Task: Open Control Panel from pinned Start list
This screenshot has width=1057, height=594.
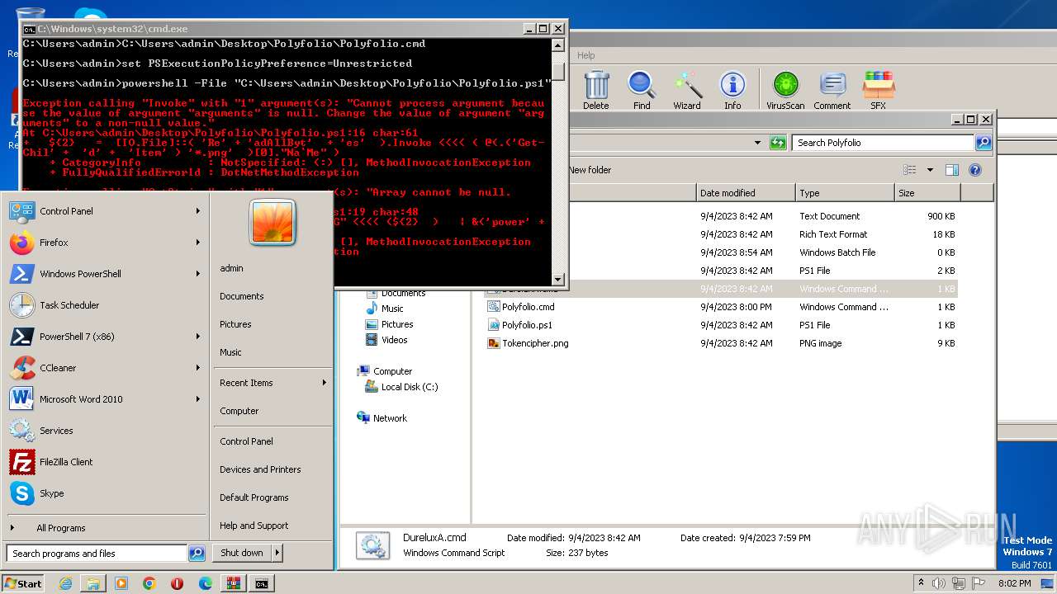Action: pos(106,211)
